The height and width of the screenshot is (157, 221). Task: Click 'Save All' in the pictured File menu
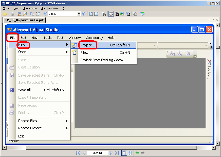[24, 90]
